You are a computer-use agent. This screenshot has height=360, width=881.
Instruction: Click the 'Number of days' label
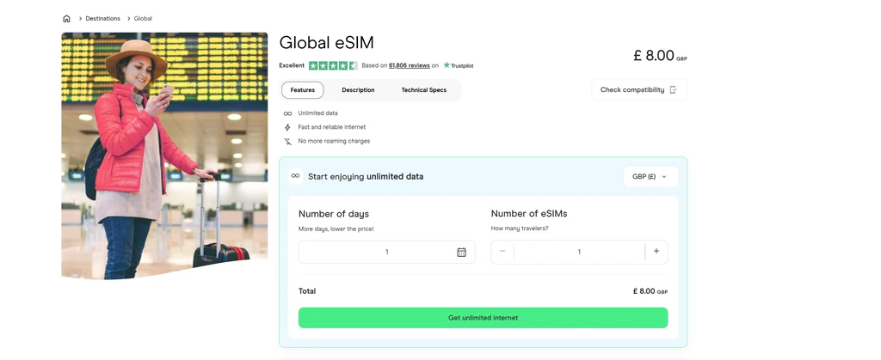[x=334, y=214]
